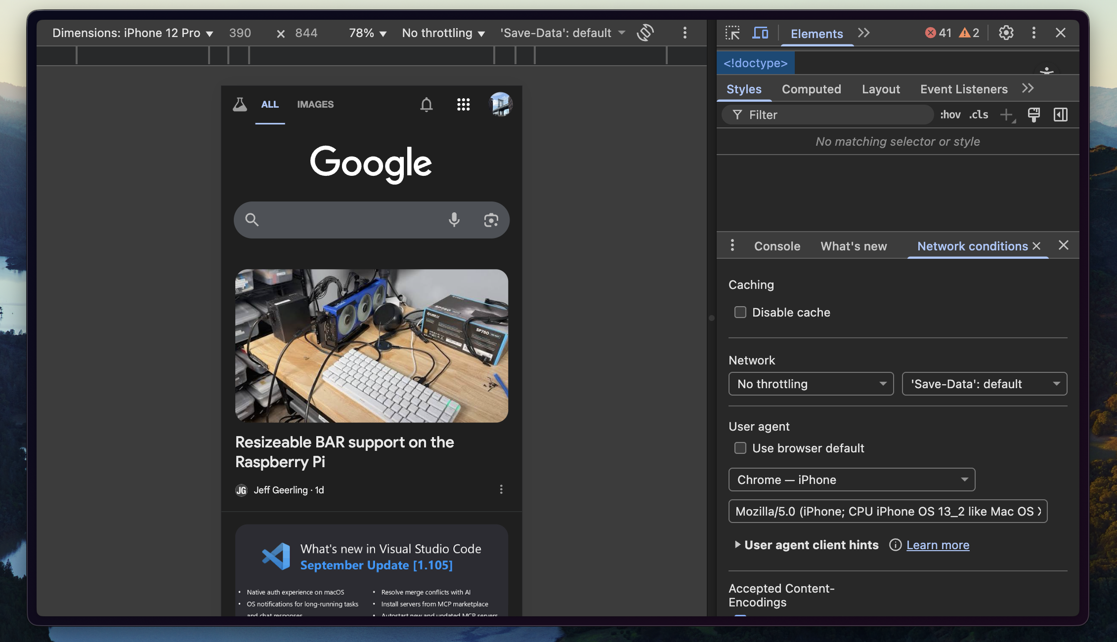1117x642 pixels.
Task: Open Google Lens camera search
Action: click(x=490, y=220)
